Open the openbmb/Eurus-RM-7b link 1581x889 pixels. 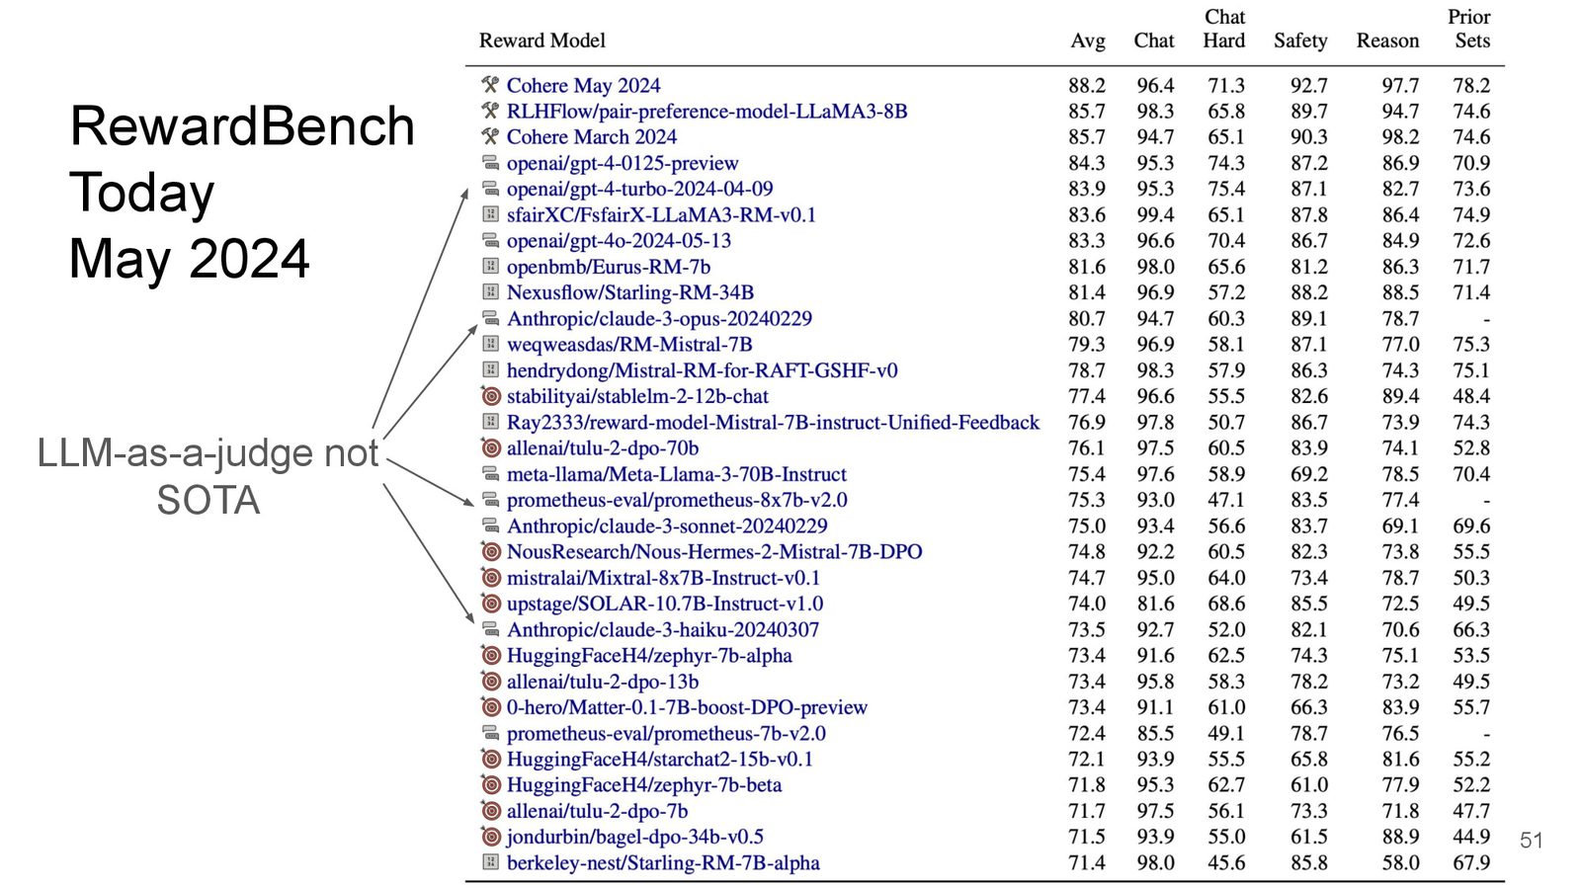[x=608, y=267]
